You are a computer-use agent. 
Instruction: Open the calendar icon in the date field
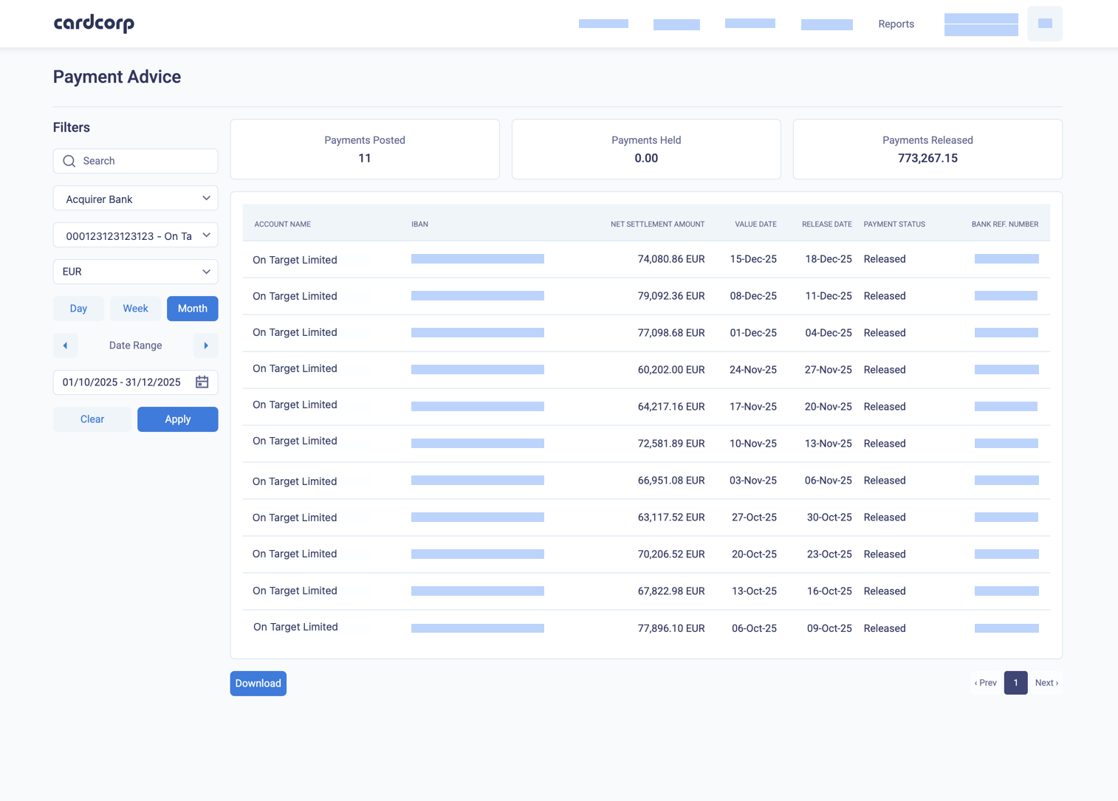202,382
